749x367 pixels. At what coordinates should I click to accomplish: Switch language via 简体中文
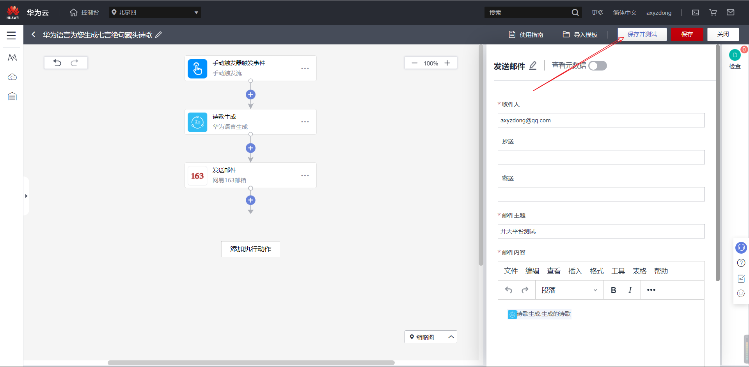[625, 12]
